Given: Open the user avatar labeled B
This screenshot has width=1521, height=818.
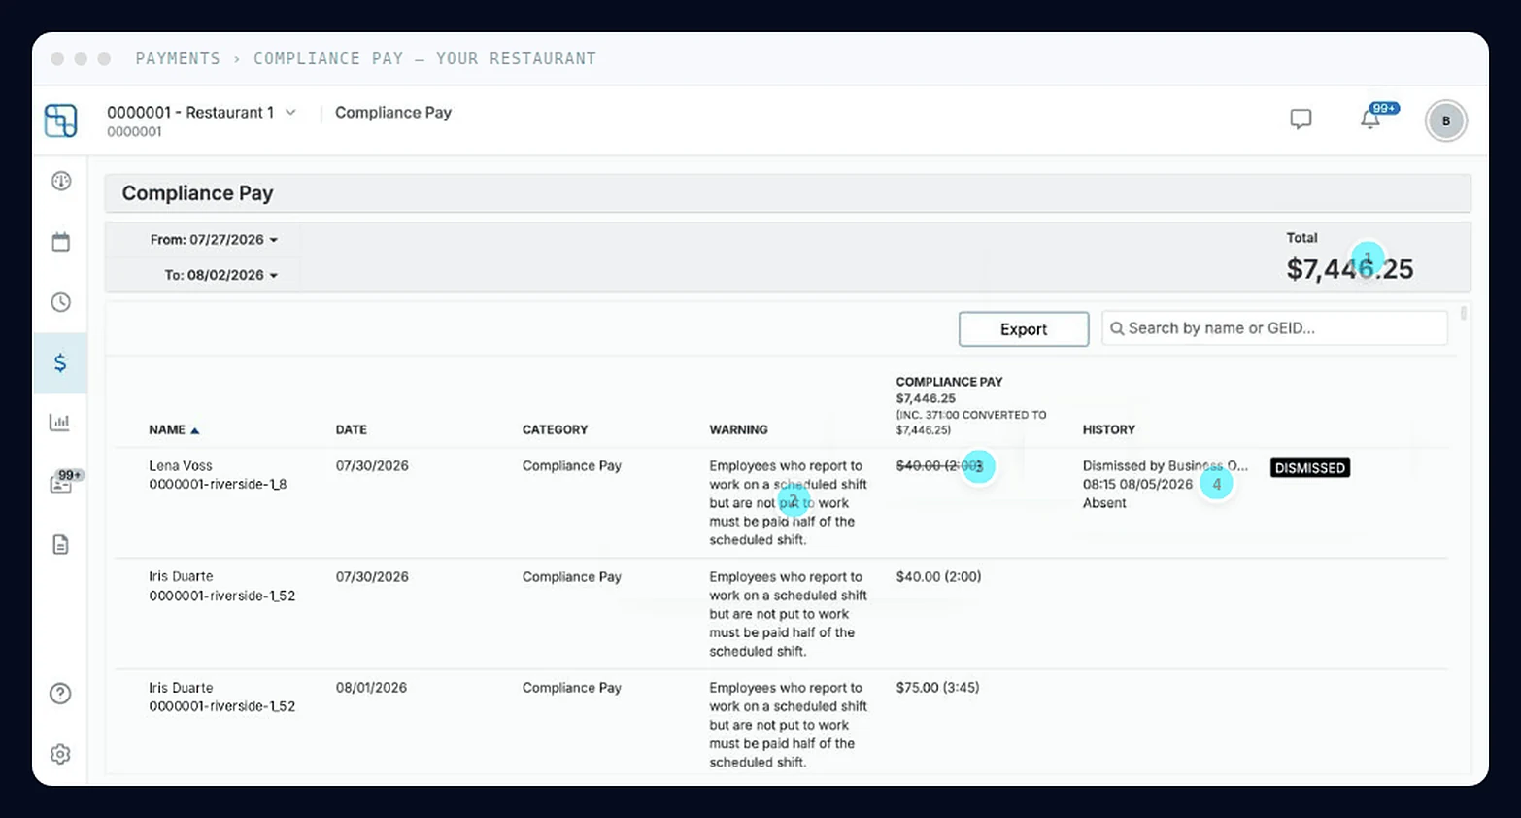Looking at the screenshot, I should click(1446, 120).
